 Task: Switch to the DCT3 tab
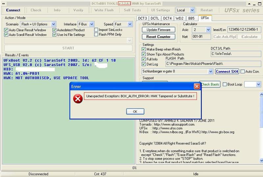tap(142, 18)
